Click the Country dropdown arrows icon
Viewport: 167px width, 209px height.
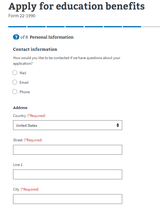(x=117, y=125)
